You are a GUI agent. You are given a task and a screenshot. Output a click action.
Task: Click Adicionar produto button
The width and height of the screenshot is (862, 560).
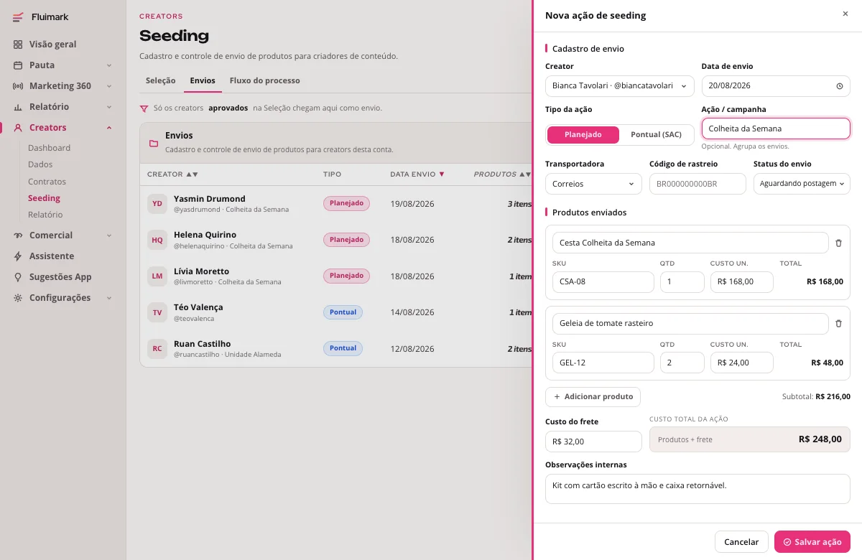pyautogui.click(x=593, y=397)
